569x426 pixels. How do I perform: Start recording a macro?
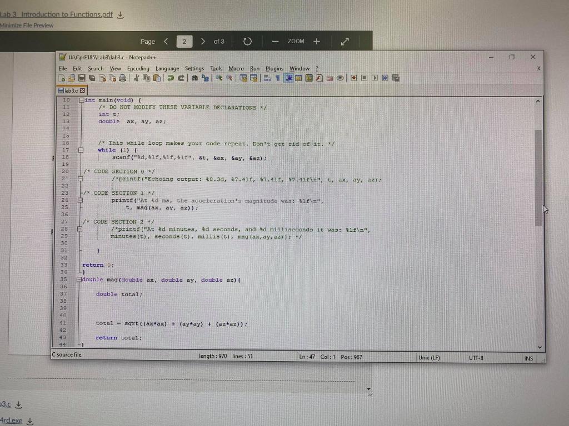(354, 78)
